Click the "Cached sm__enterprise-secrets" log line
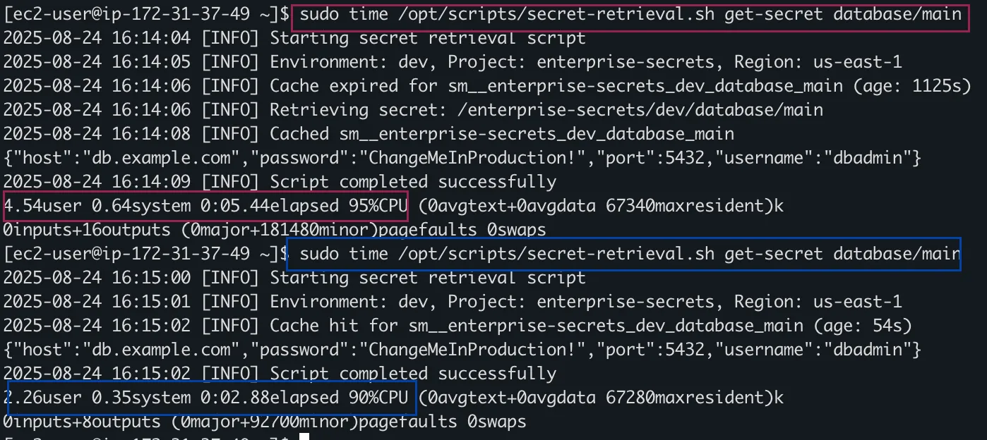 [x=369, y=134]
